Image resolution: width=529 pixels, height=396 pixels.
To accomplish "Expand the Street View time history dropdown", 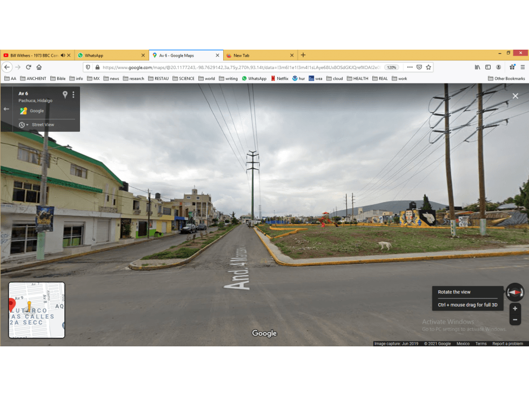I will point(23,125).
